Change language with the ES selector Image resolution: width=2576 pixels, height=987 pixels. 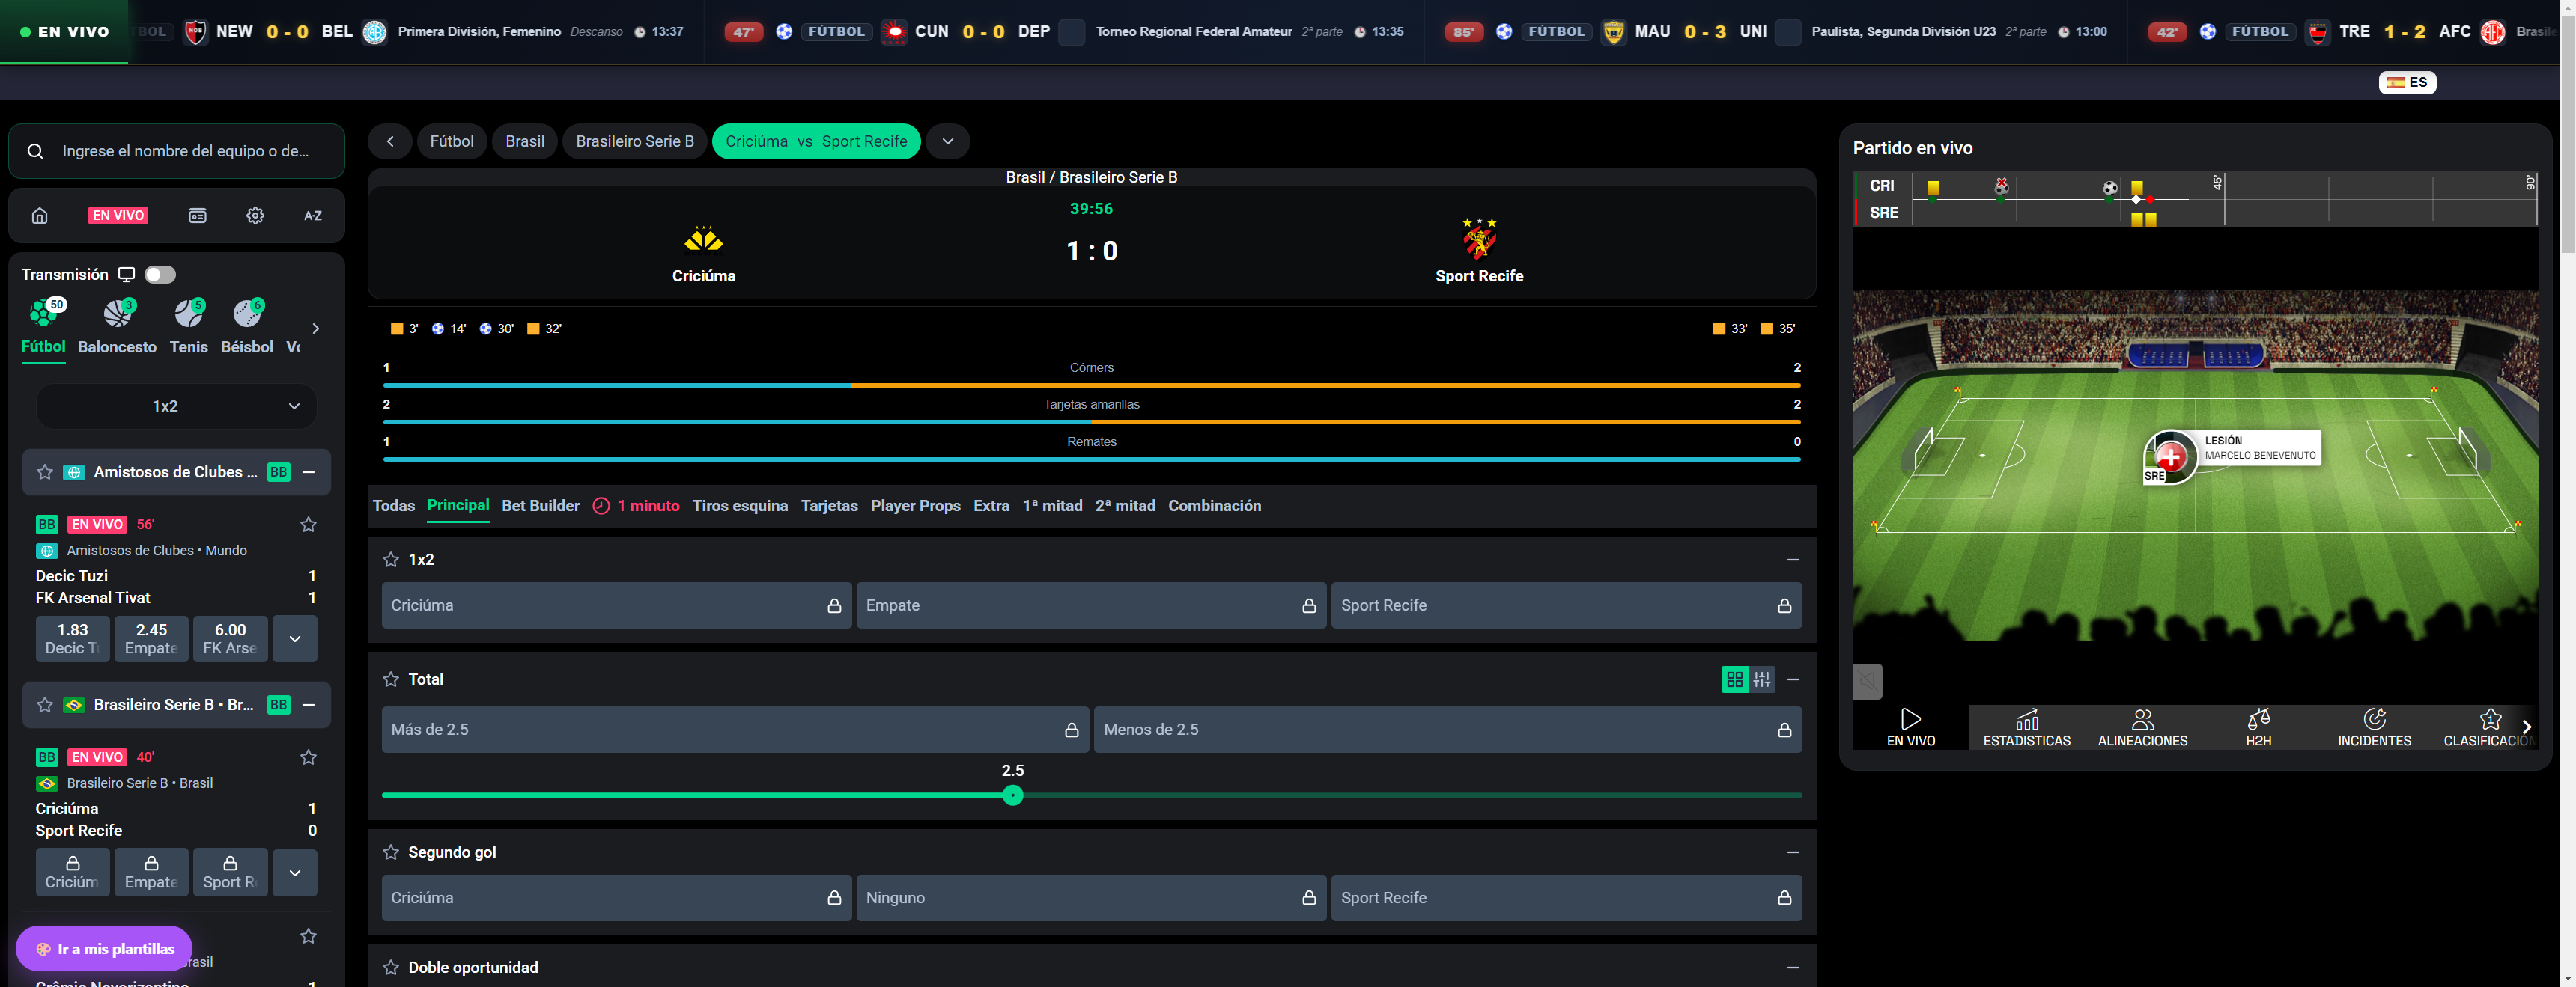[x=2407, y=83]
